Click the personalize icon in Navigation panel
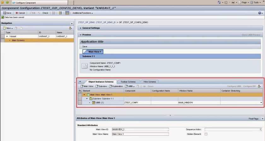The image size is (265, 141). (x=70, y=28)
